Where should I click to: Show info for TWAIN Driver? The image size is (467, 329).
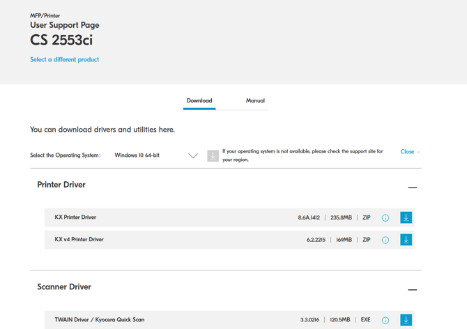[x=385, y=321]
